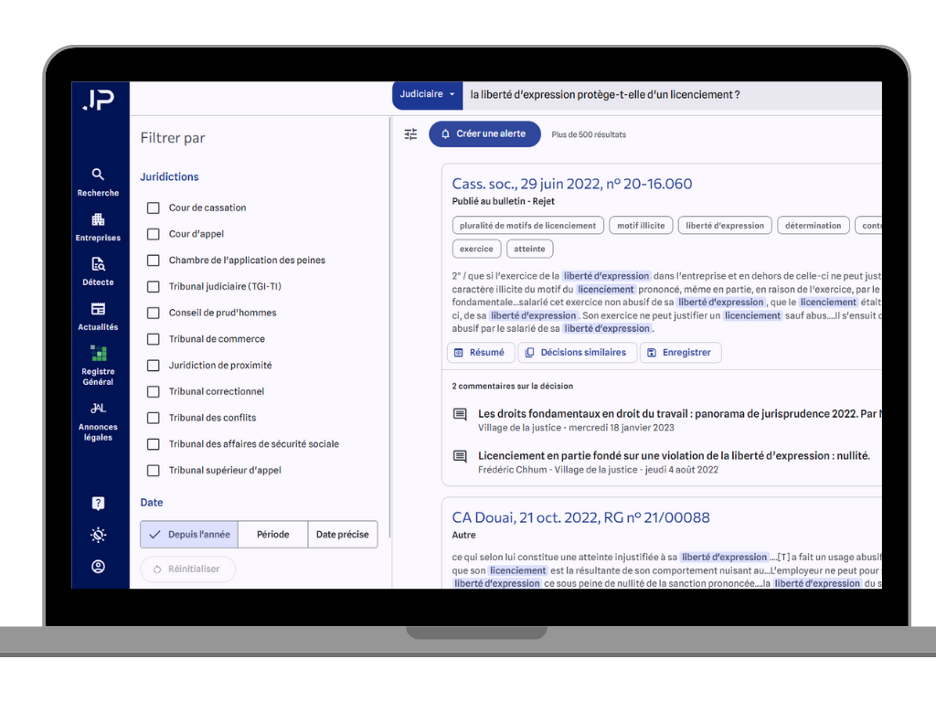Go to the Détecte sidebar icon
This screenshot has height=702, width=936.
[98, 264]
